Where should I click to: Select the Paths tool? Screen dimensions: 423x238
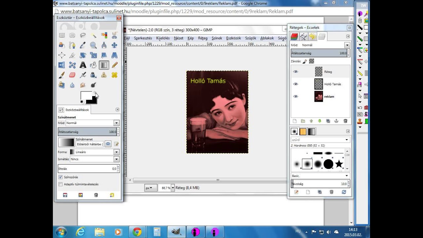pos(72,45)
